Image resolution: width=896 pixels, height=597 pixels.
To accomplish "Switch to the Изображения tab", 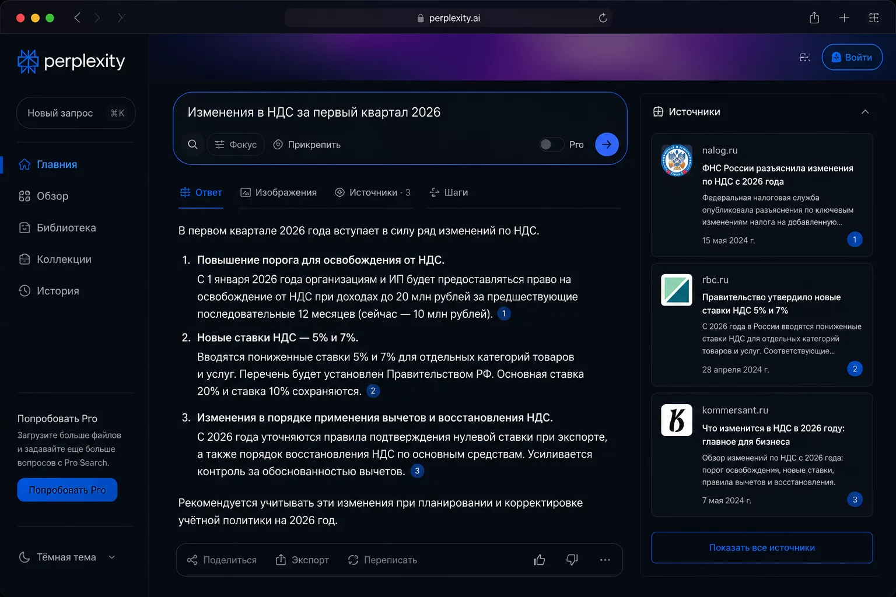I will tap(279, 192).
